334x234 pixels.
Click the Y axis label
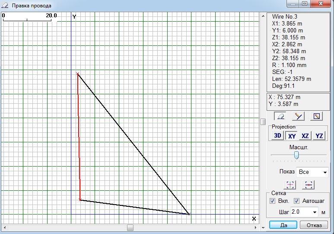[x=74, y=16]
